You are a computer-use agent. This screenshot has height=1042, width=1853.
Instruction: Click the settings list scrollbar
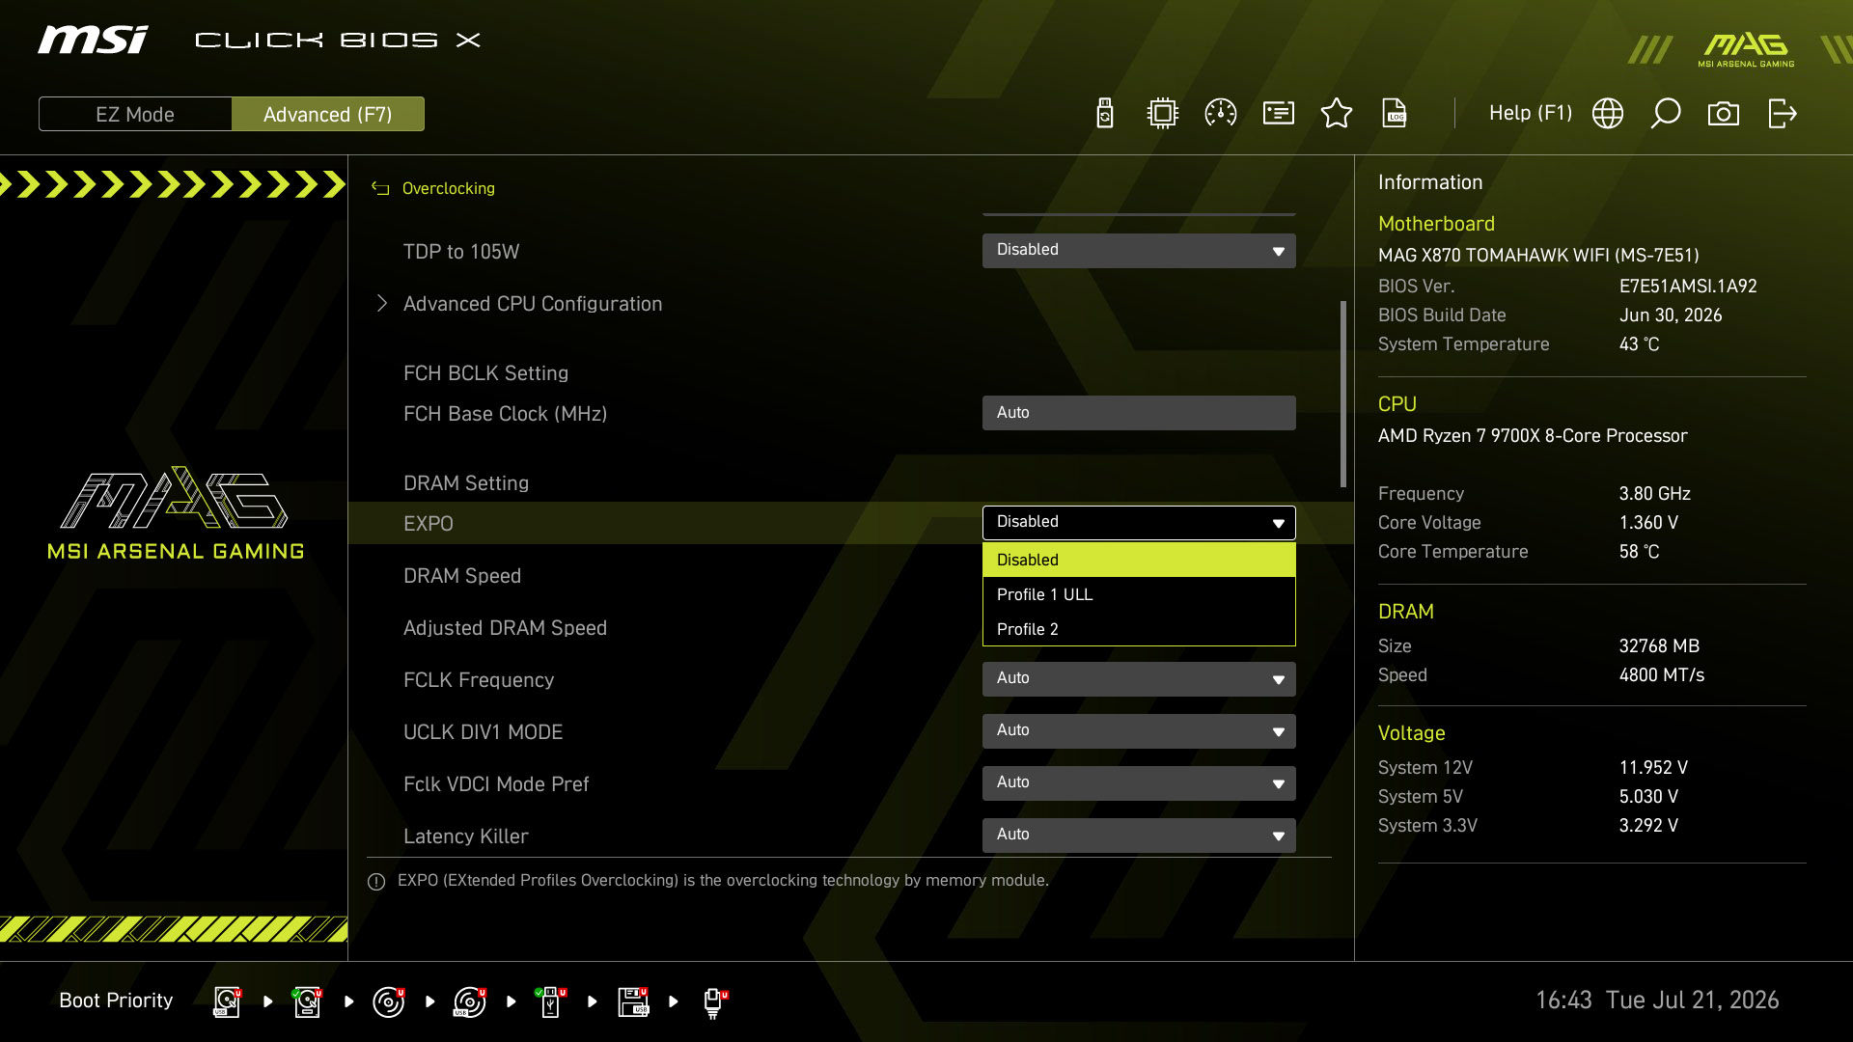click(x=1342, y=394)
